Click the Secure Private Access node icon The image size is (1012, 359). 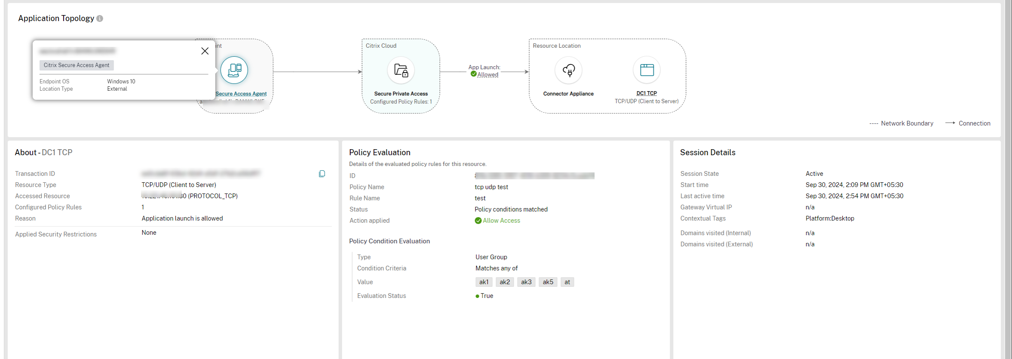click(401, 70)
